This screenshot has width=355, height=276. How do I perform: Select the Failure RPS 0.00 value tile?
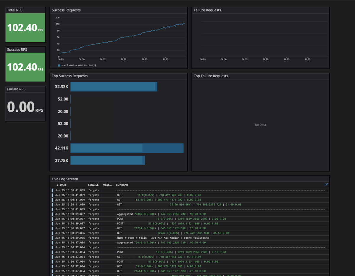25,107
